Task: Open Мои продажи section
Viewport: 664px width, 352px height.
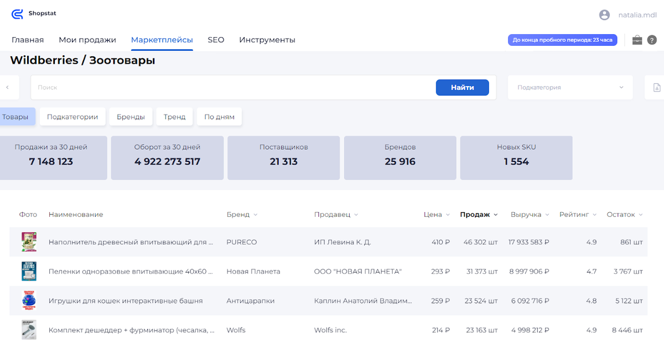Action: coord(87,40)
